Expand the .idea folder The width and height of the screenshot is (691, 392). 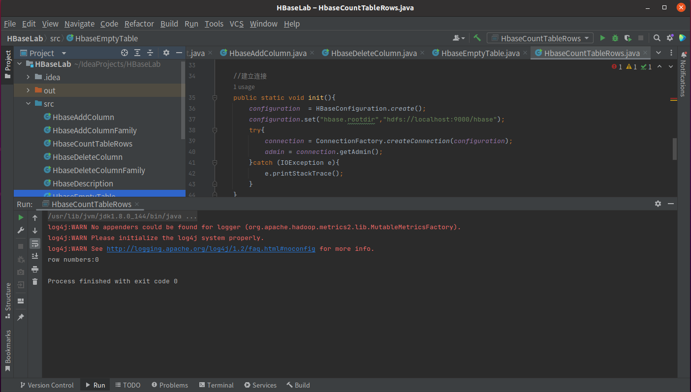pyautogui.click(x=28, y=77)
